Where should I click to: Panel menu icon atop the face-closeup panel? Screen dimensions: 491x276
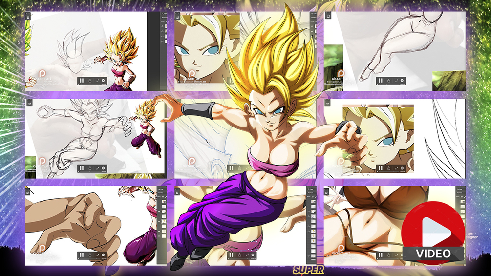click(177, 16)
